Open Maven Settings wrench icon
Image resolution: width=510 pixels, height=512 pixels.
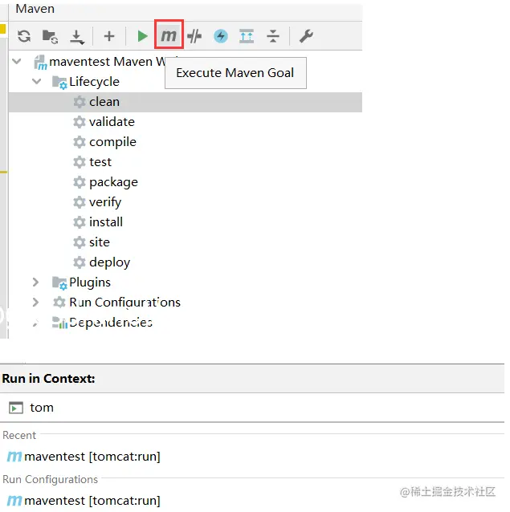click(306, 36)
